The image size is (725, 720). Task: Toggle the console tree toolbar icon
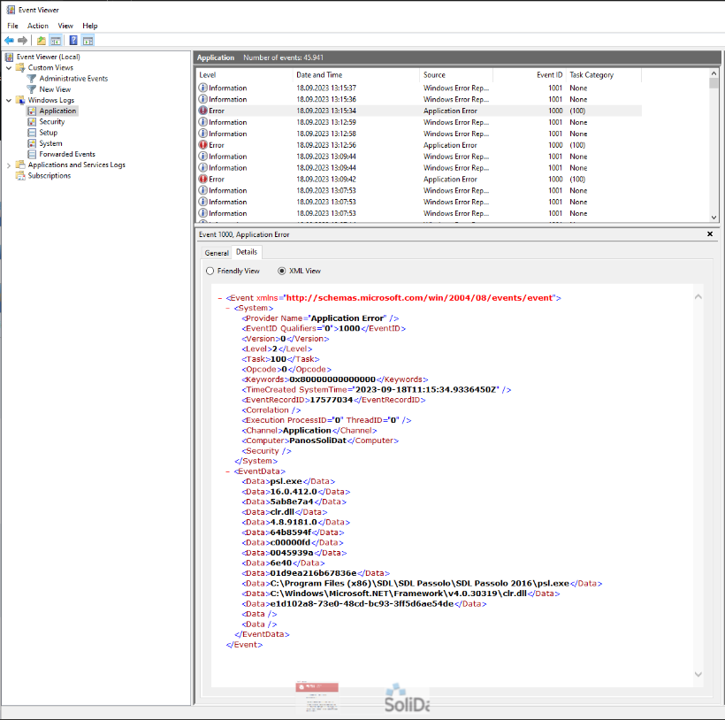point(56,41)
